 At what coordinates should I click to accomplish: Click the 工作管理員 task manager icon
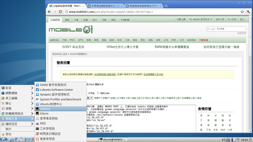(x=37, y=129)
